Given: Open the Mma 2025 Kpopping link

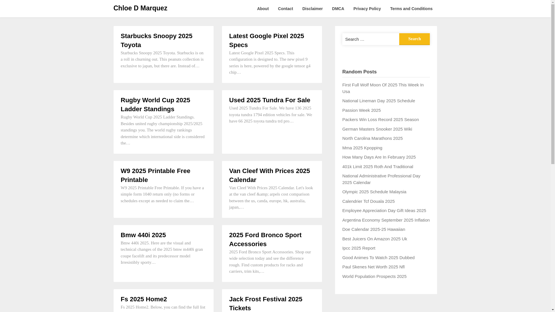Looking at the screenshot, I should pyautogui.click(x=362, y=148).
